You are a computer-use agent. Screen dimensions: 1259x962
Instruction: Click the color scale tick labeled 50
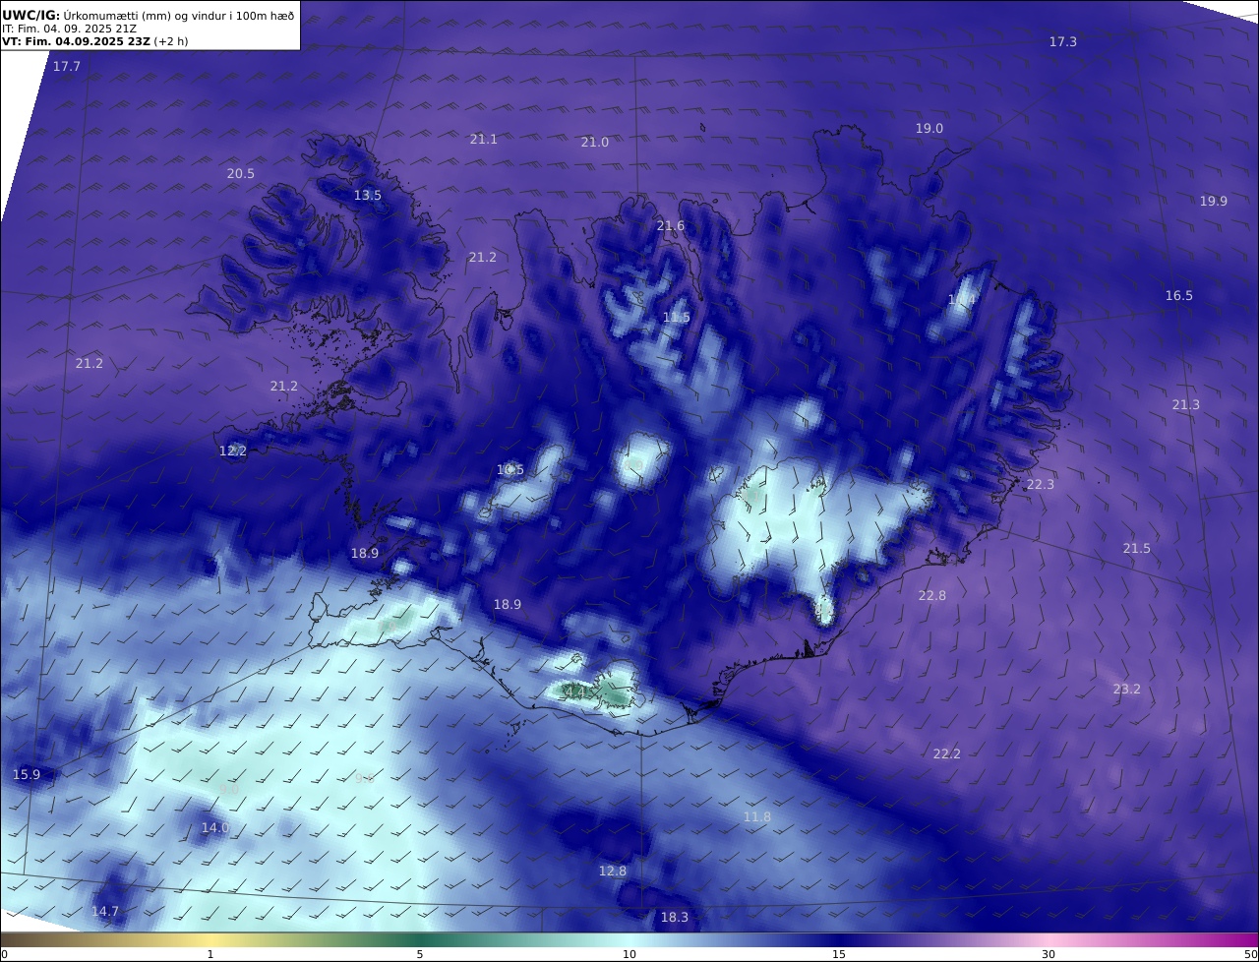(x=1251, y=955)
